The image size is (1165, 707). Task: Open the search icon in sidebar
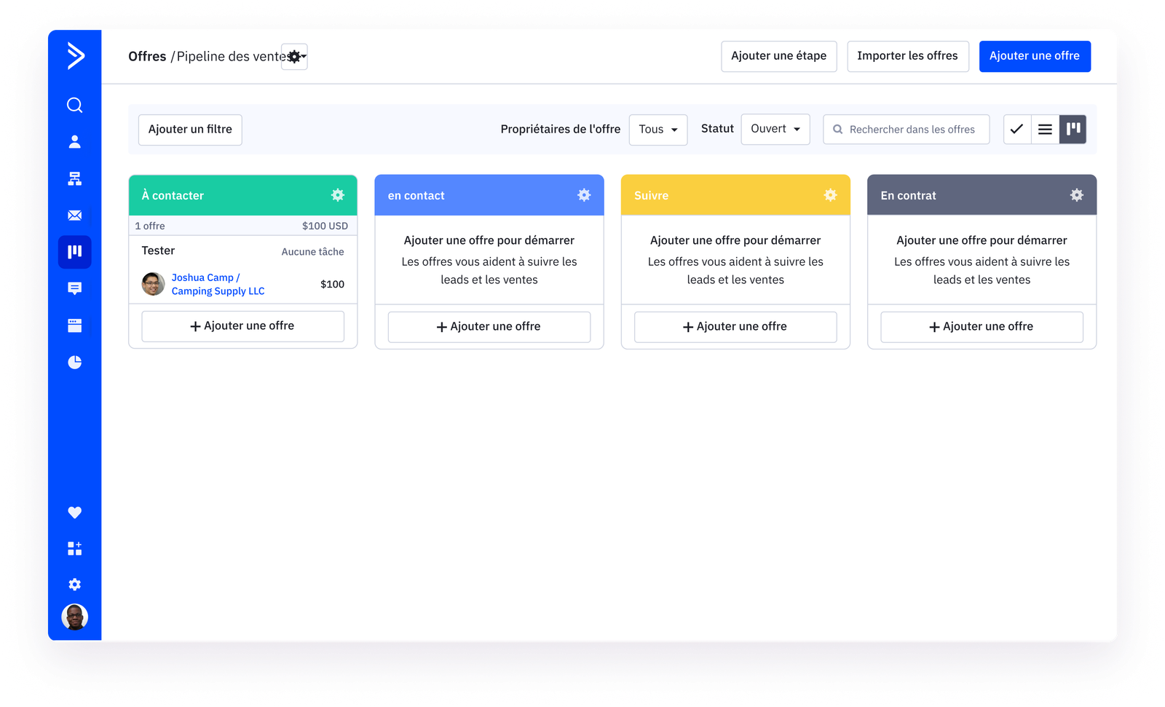[74, 106]
